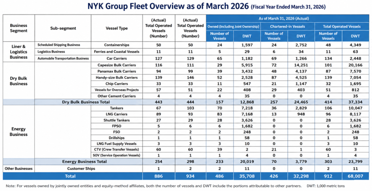The image size is (372, 191).
Task: Click the As of March 31, 2026 header
Action: point(288,18)
